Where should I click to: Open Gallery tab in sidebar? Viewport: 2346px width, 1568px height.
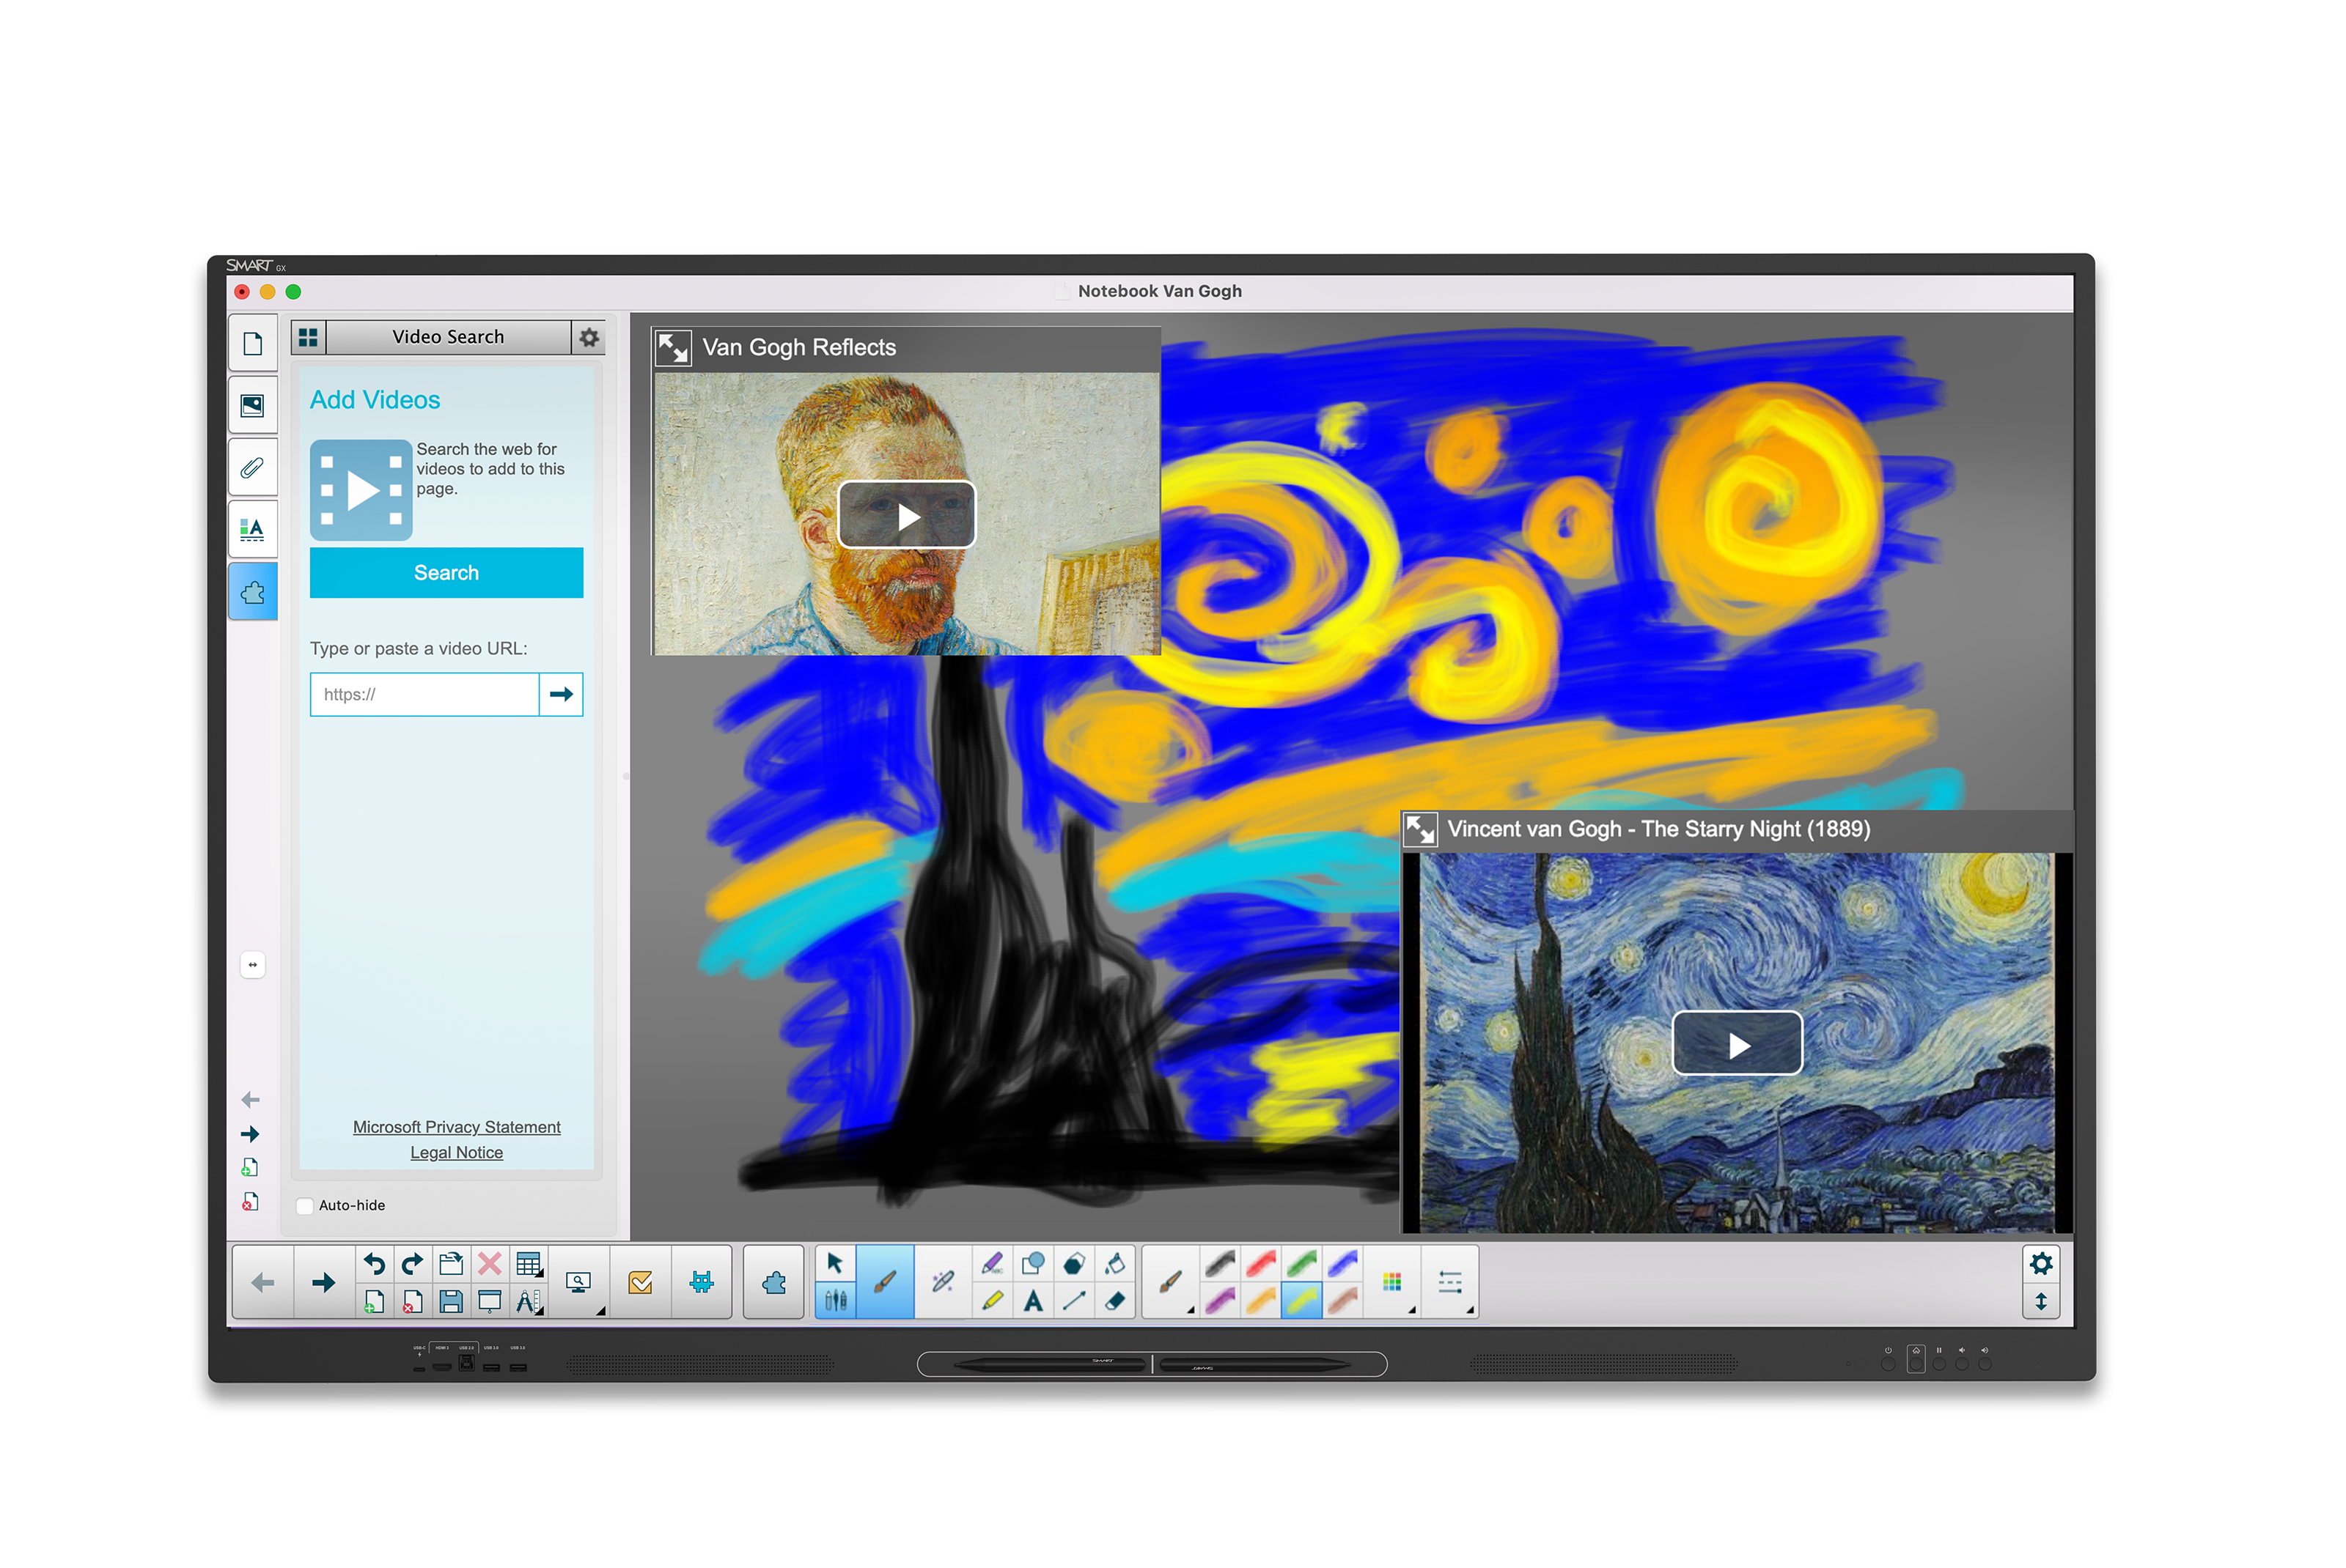[253, 406]
